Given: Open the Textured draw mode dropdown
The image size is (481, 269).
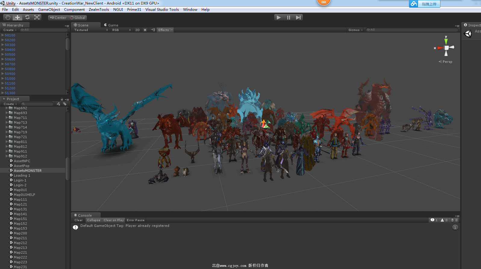Looking at the screenshot, I should click(91, 30).
